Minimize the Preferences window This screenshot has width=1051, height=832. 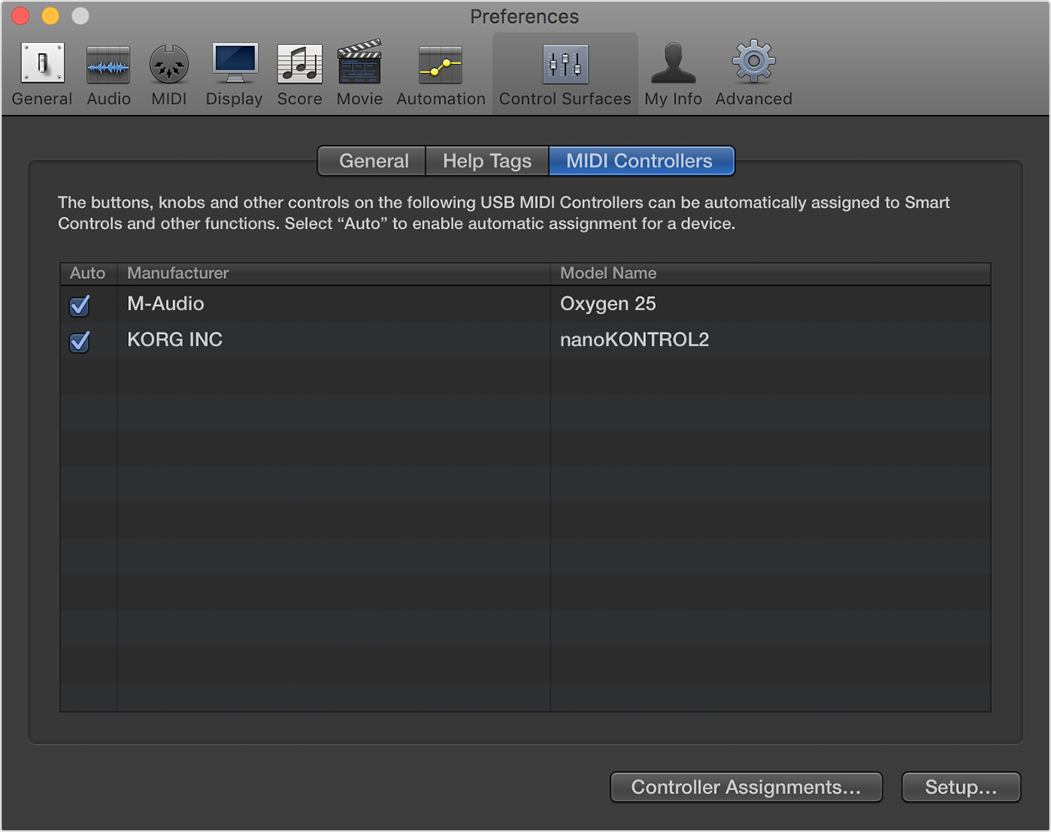[50, 16]
